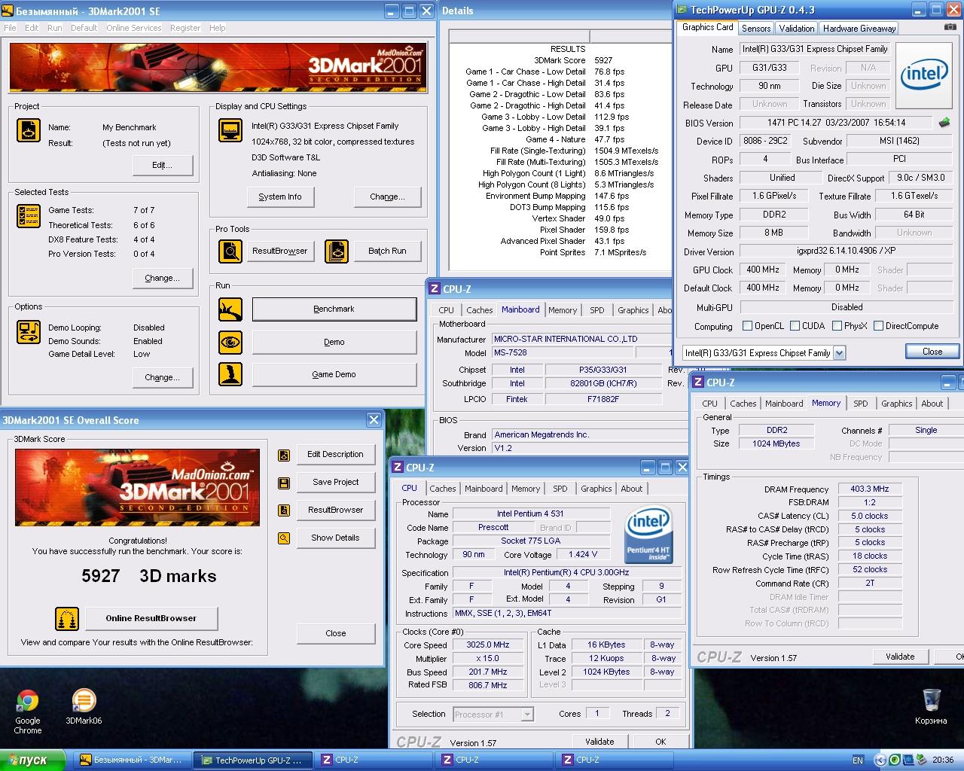The image size is (964, 771).
Task: Click the Display and CPU Settings monitor icon
Action: click(x=230, y=130)
